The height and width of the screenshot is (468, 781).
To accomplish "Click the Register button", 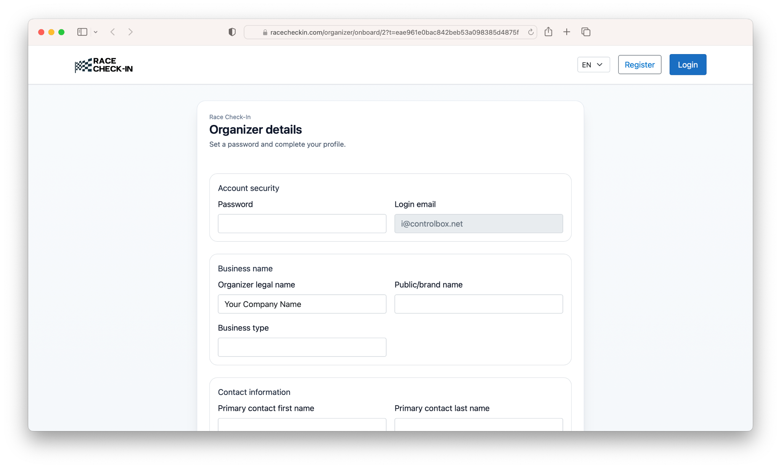I will [640, 65].
